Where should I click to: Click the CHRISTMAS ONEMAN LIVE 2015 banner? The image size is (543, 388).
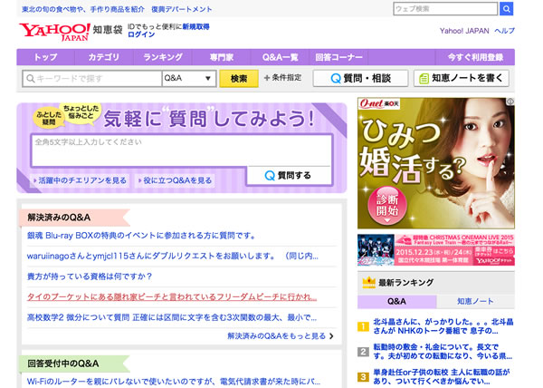tap(436, 250)
